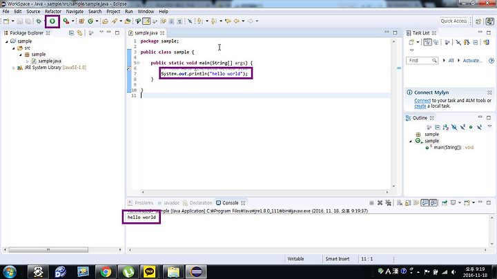This screenshot has width=497, height=279.
Task: Click the Quick Access search field
Action: [x=454, y=21]
